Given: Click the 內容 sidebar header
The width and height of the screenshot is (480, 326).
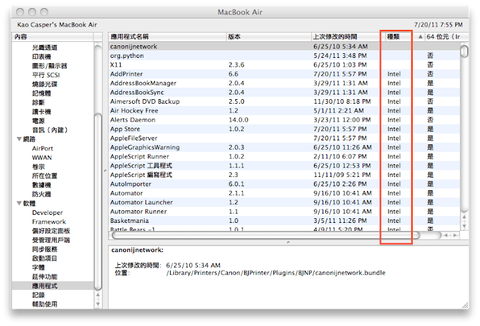Looking at the screenshot, I should (x=53, y=37).
